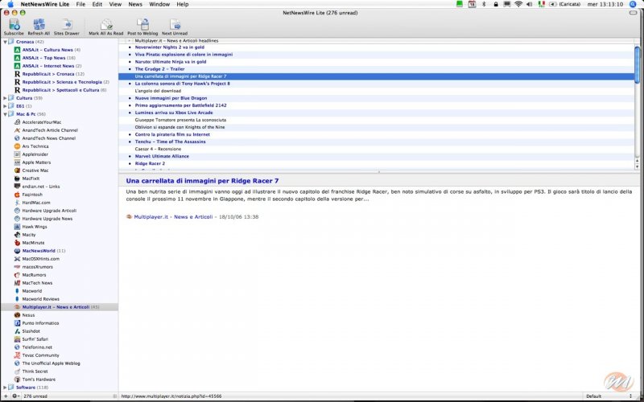
Task: Expand the Software folder
Action: pyautogui.click(x=5, y=388)
